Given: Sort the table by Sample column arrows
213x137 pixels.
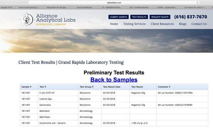Looking at the screenshot, I should (x=31, y=87).
